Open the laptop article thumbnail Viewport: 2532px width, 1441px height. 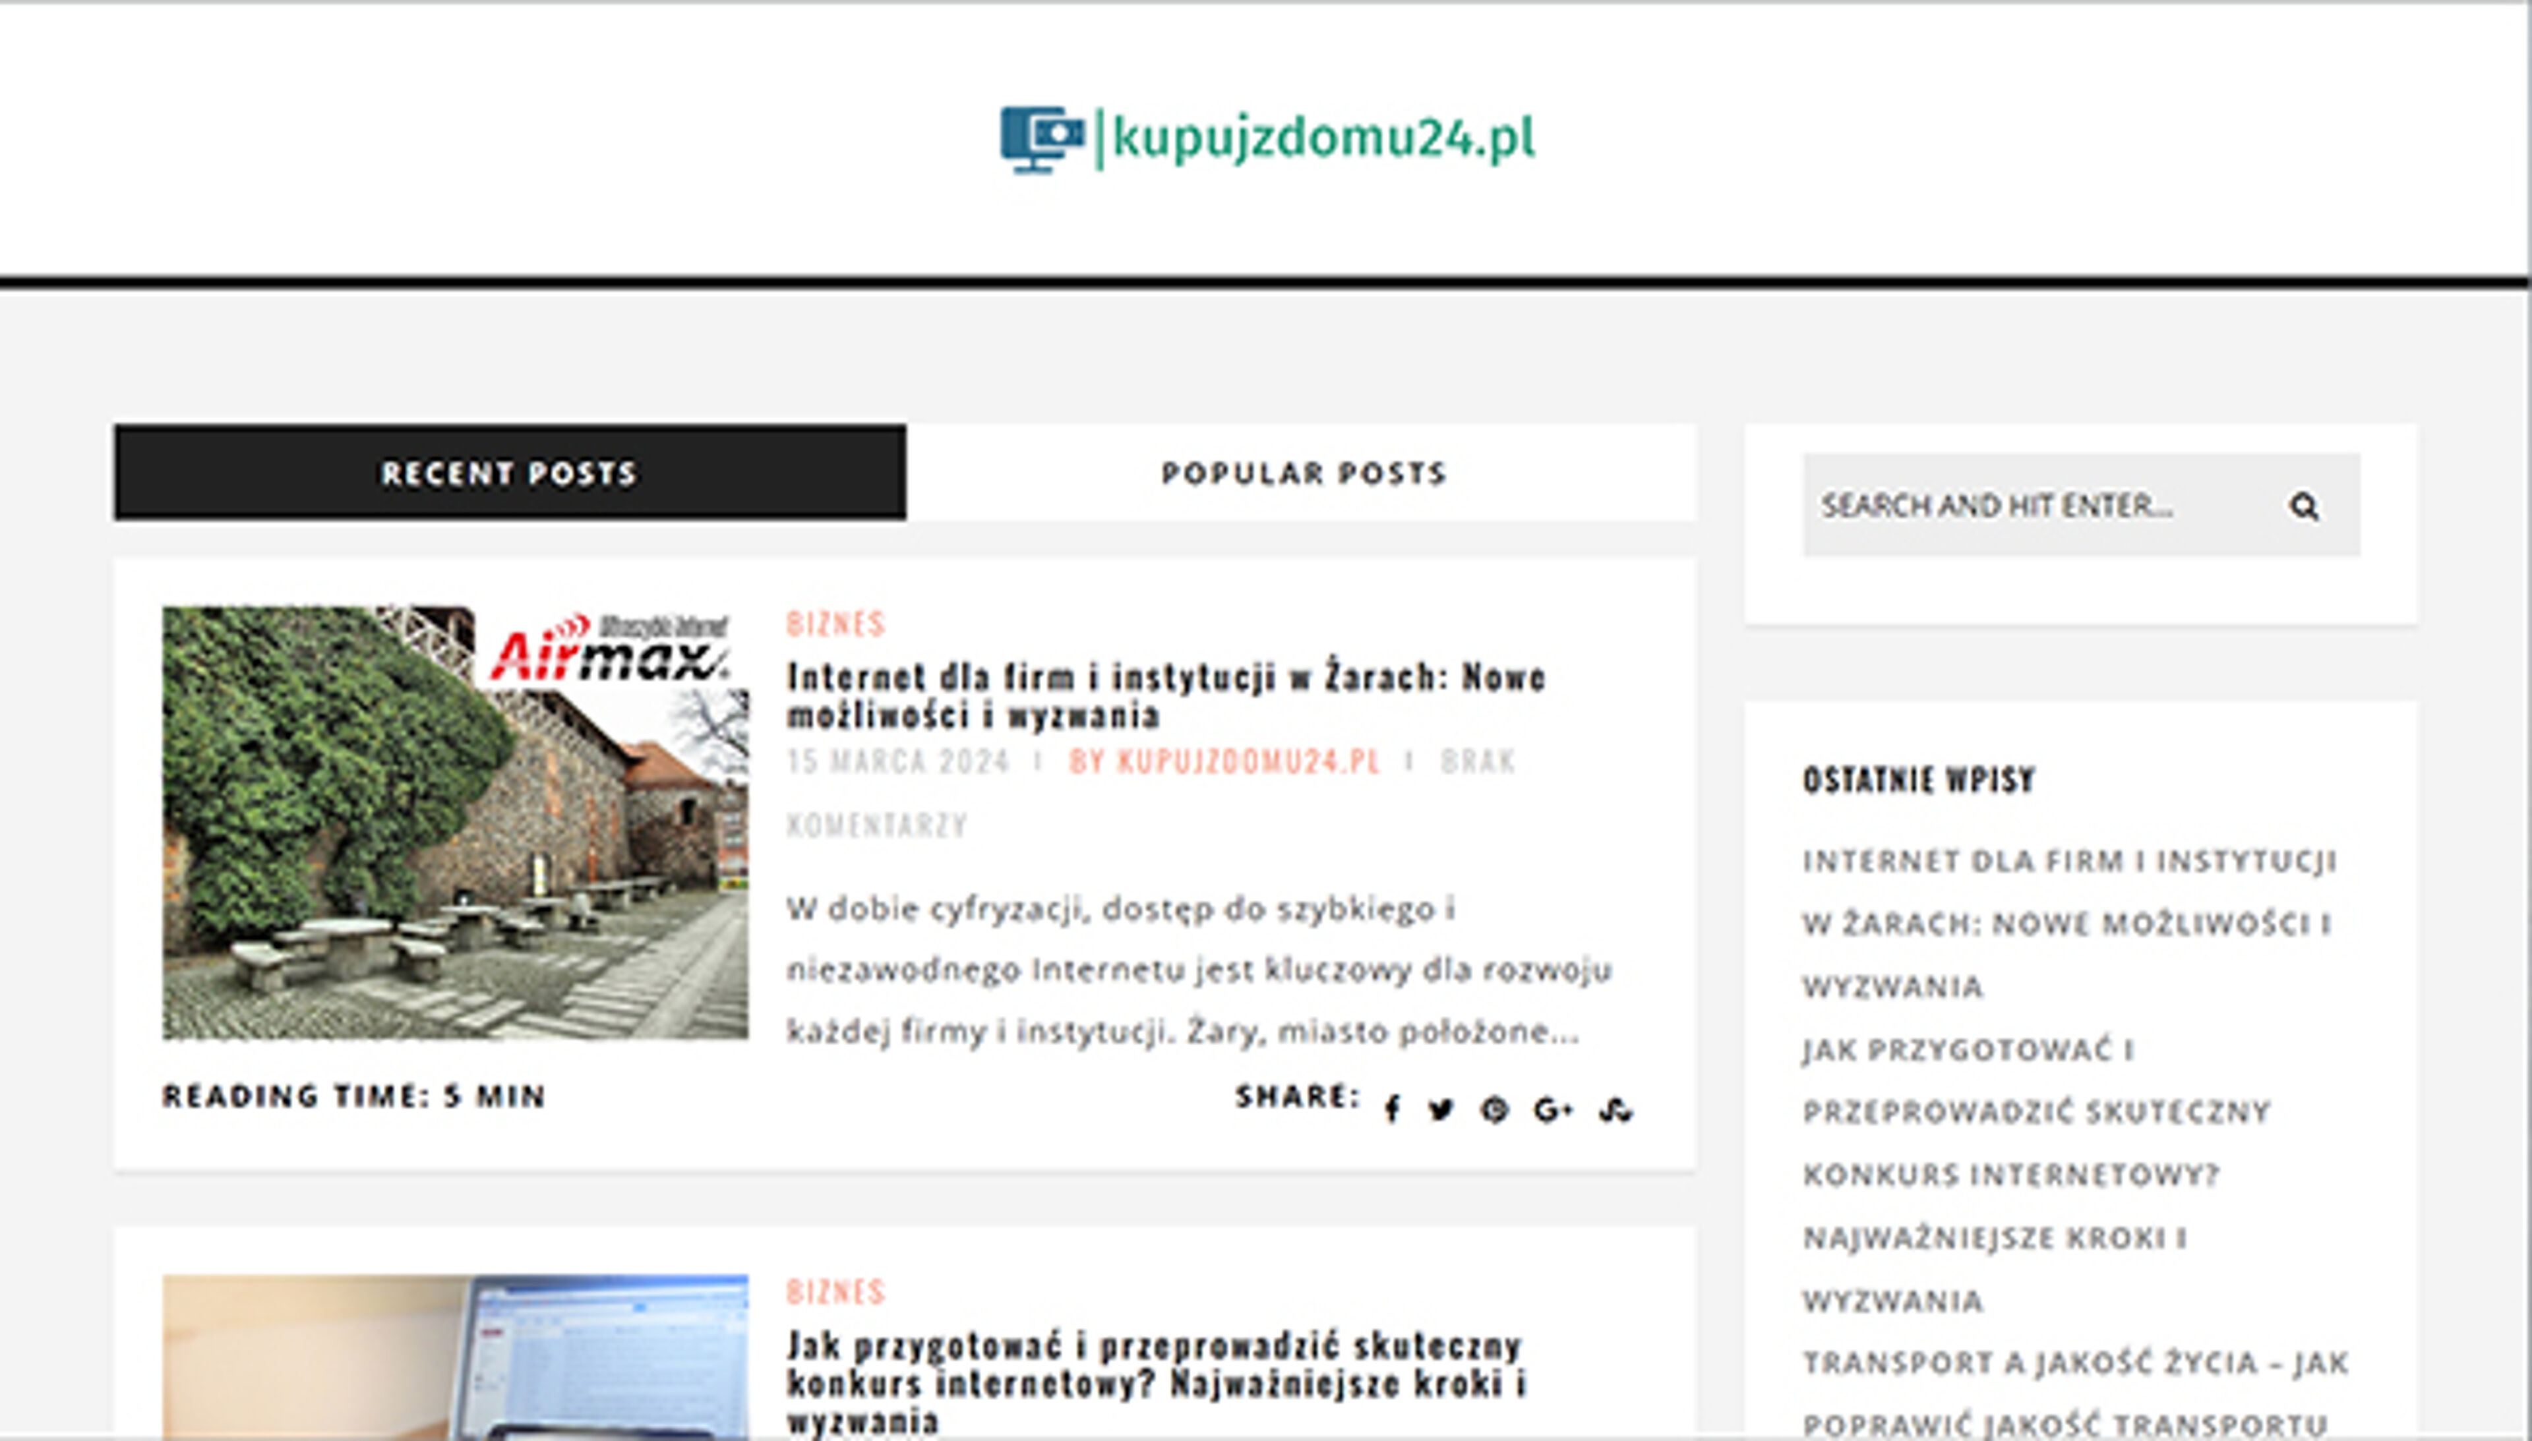click(x=456, y=1356)
